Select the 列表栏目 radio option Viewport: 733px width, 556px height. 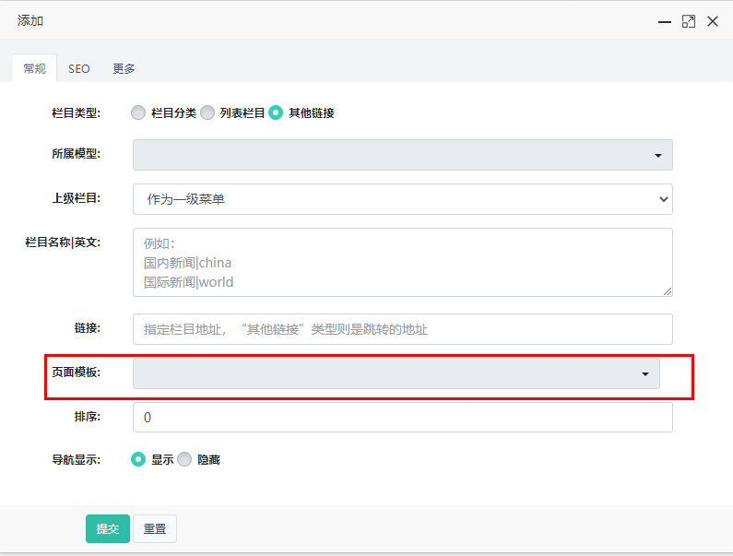click(207, 112)
